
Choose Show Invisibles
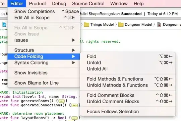[44, 73]
